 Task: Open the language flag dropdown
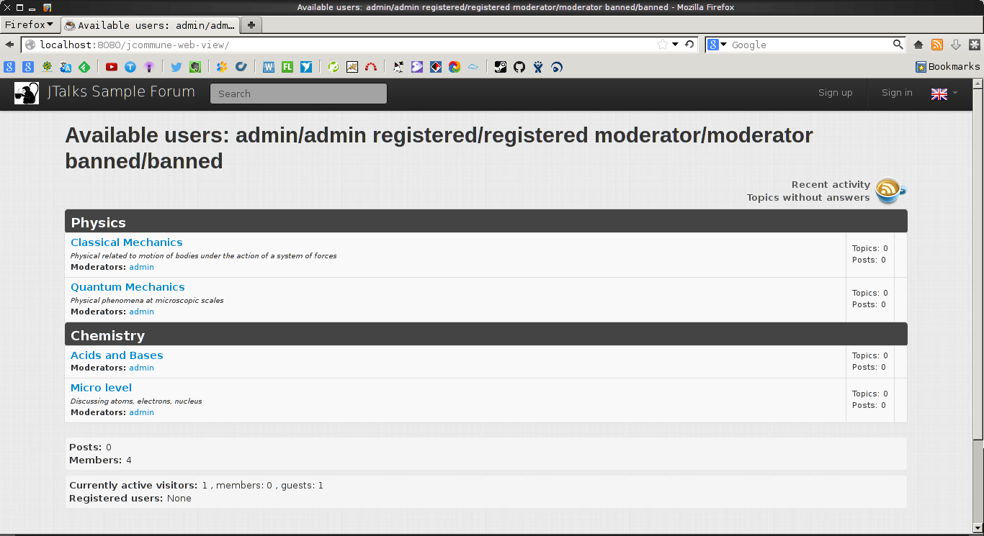[944, 94]
